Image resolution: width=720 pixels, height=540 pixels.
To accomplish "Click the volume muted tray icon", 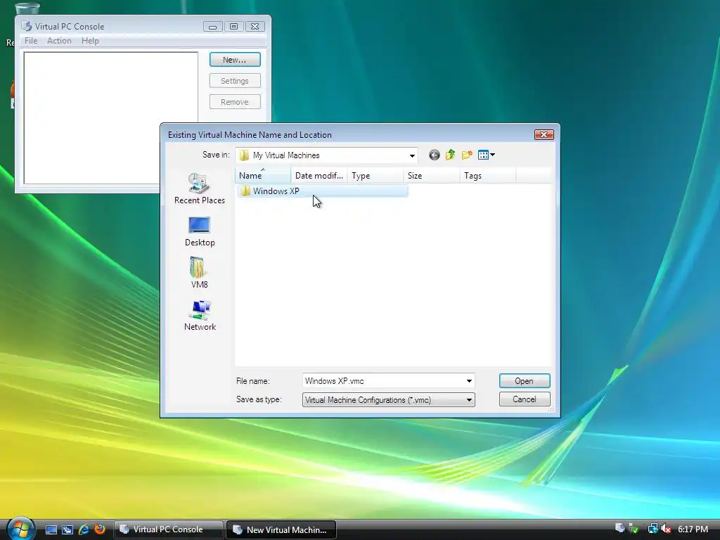I will point(665,529).
